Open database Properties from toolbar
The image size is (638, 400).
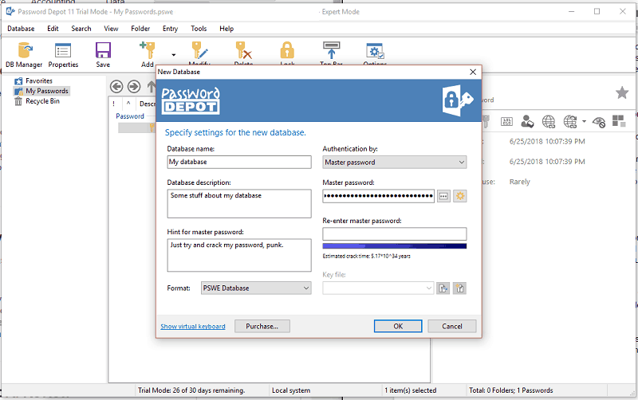pyautogui.click(x=63, y=55)
